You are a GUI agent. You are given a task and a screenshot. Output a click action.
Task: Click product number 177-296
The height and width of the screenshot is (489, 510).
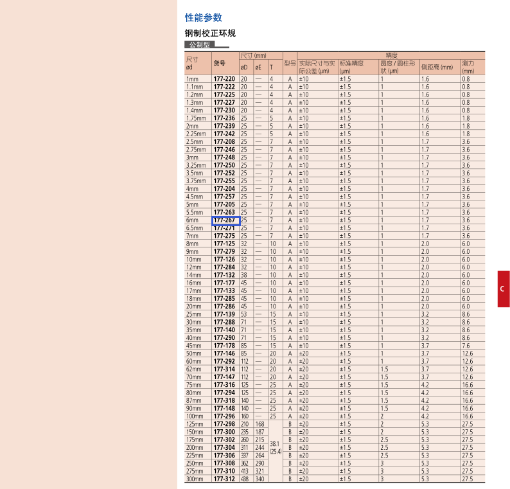click(224, 416)
